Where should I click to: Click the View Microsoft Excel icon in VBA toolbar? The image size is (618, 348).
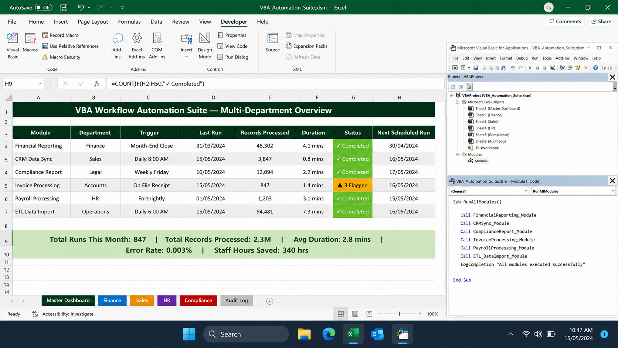point(455,68)
